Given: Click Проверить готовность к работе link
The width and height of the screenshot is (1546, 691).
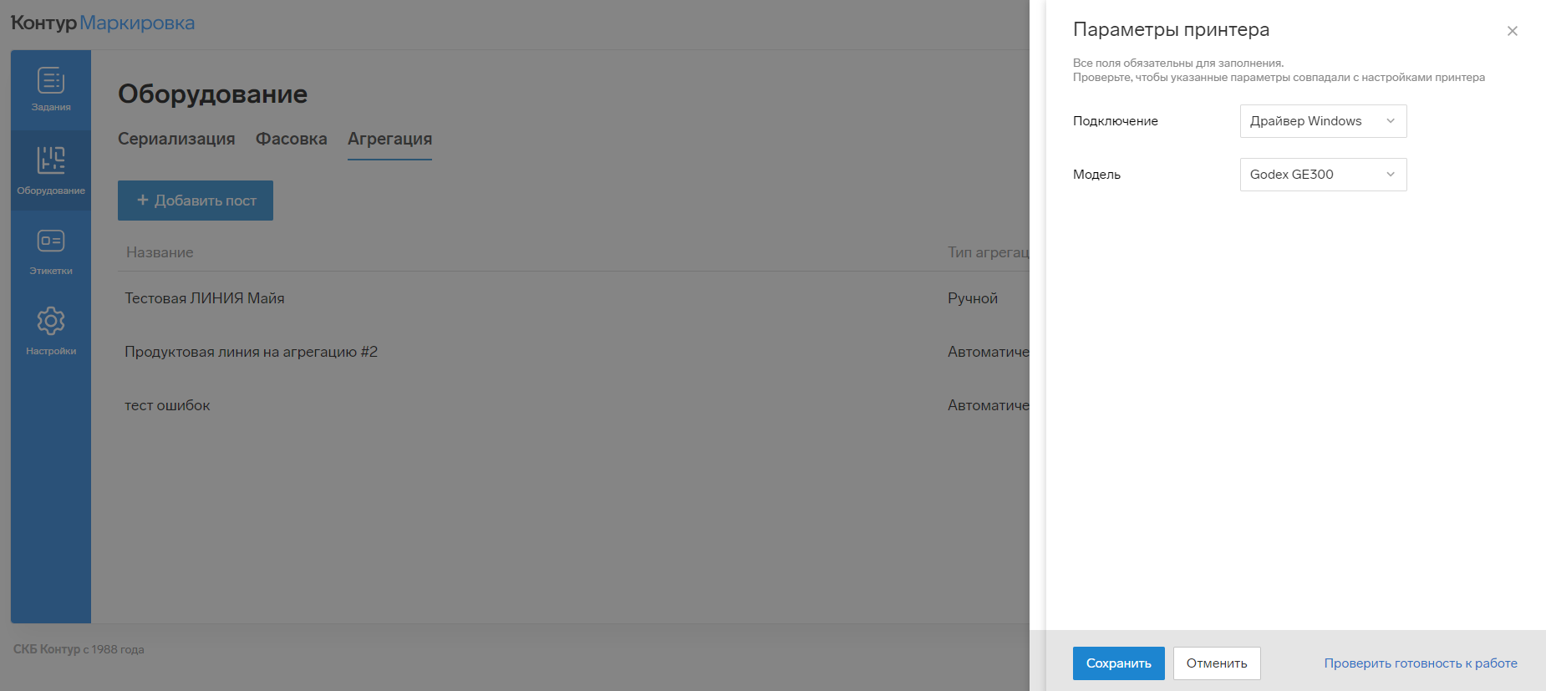Looking at the screenshot, I should [1420, 663].
